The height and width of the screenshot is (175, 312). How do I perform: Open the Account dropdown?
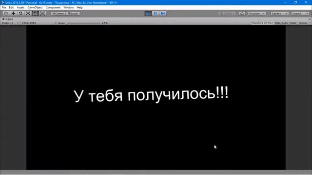pyautogui.click(x=257, y=14)
